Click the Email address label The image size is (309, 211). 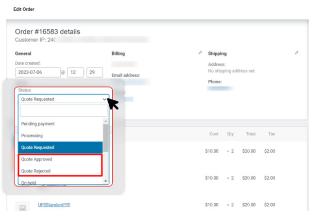coord(126,75)
